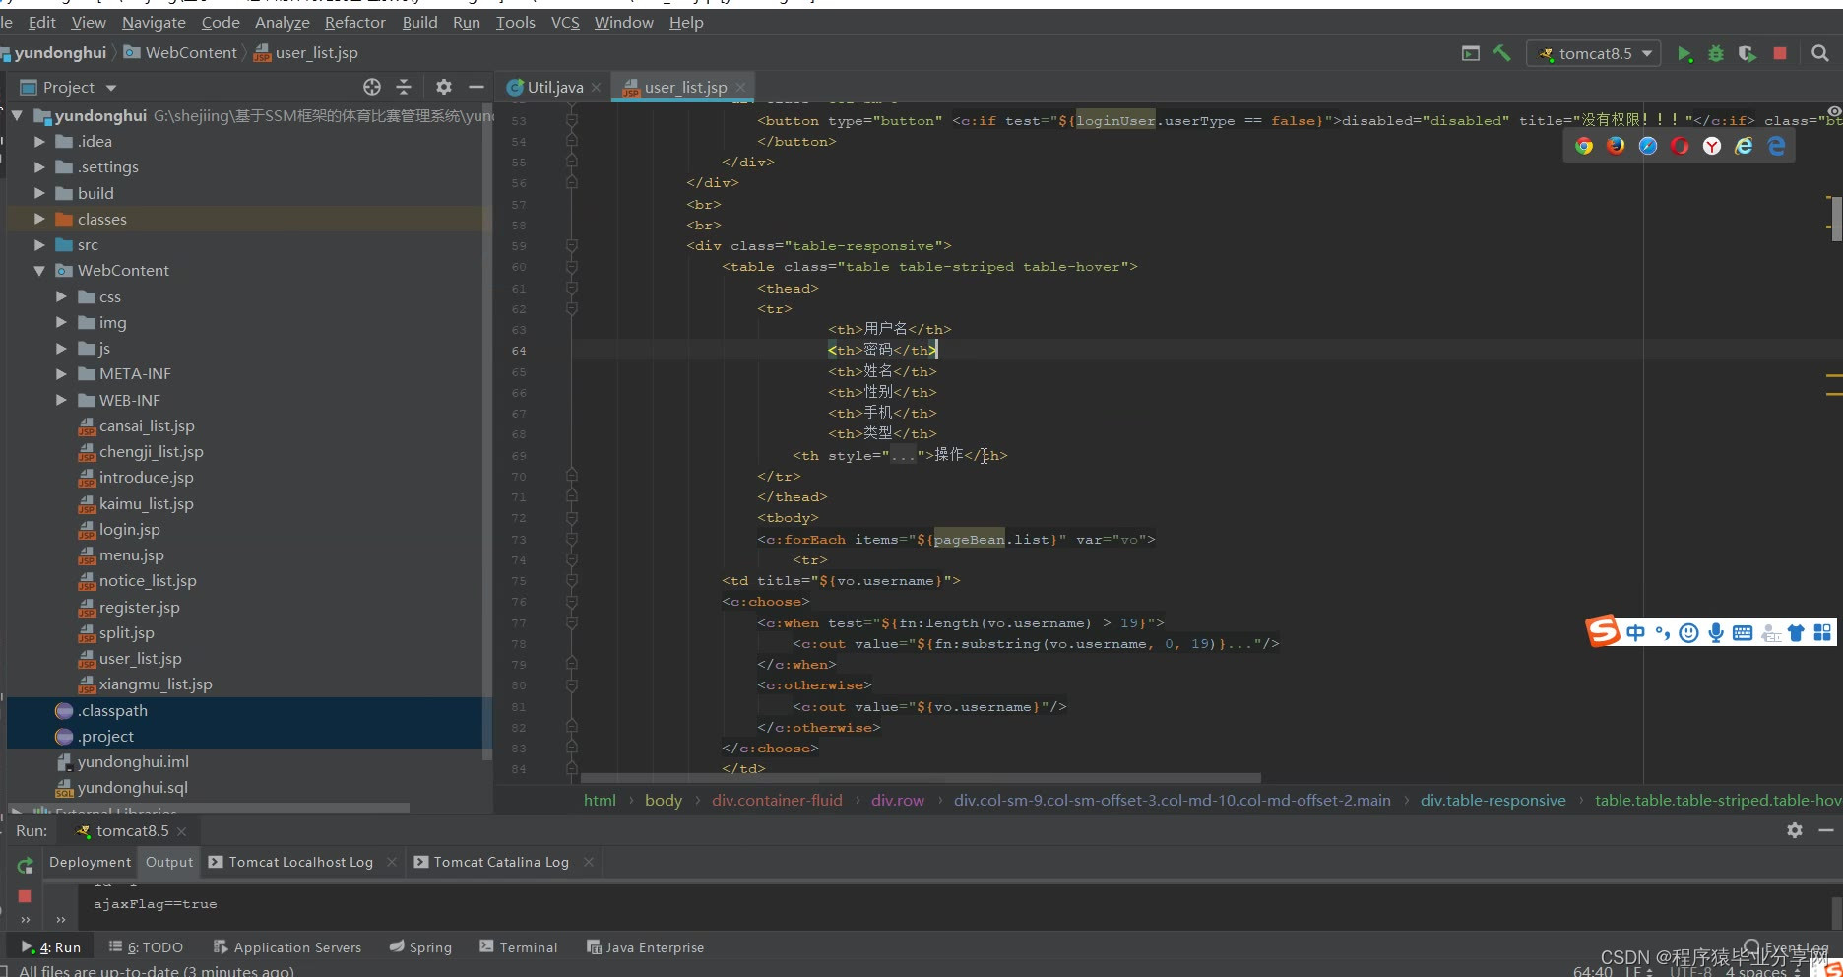Screen dimensions: 1843x977
Task: Open page in Safari browser icon
Action: tap(1648, 146)
